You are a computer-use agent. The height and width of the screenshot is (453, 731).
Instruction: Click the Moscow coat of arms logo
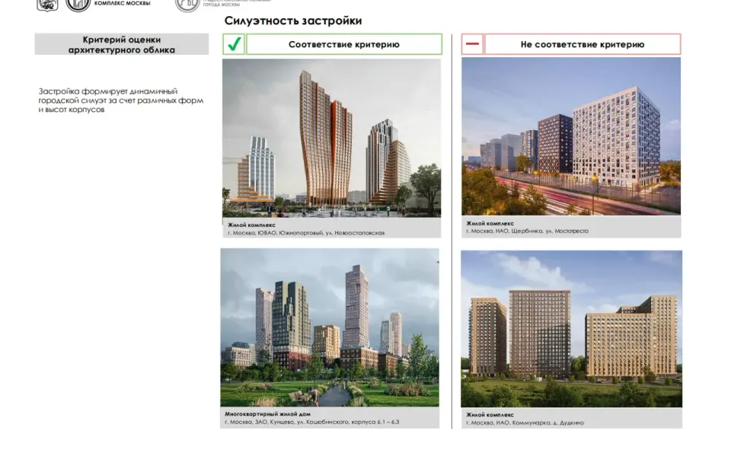pyautogui.click(x=47, y=5)
